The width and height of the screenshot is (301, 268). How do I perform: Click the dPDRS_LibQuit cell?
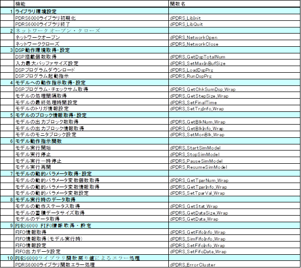[234, 24]
